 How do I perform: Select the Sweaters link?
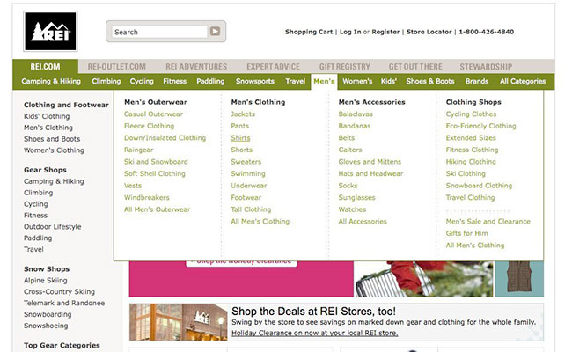(246, 162)
